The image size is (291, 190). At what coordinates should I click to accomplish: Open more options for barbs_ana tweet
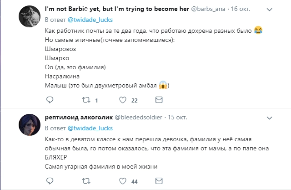pos(269,9)
